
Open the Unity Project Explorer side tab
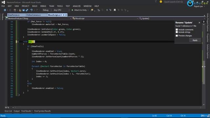point(208,22)
